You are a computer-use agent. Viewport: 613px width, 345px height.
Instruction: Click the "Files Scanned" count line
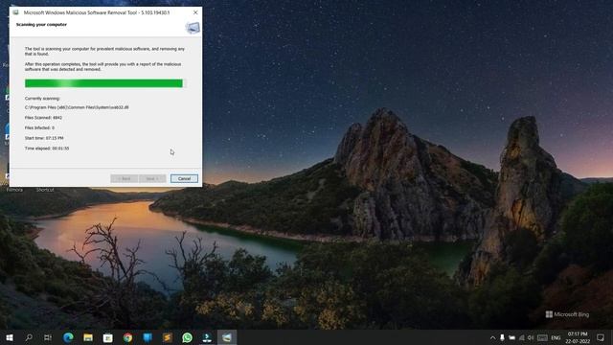43,117
